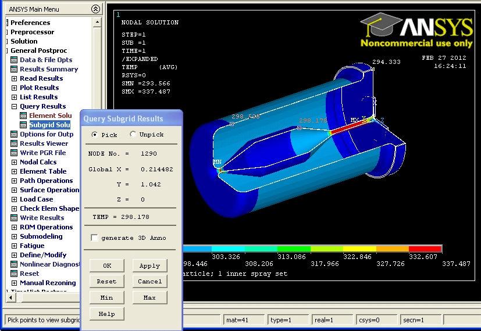Screen dimensions: 481x331
Task: Expand the Element Table tree node
Action: click(x=14, y=171)
